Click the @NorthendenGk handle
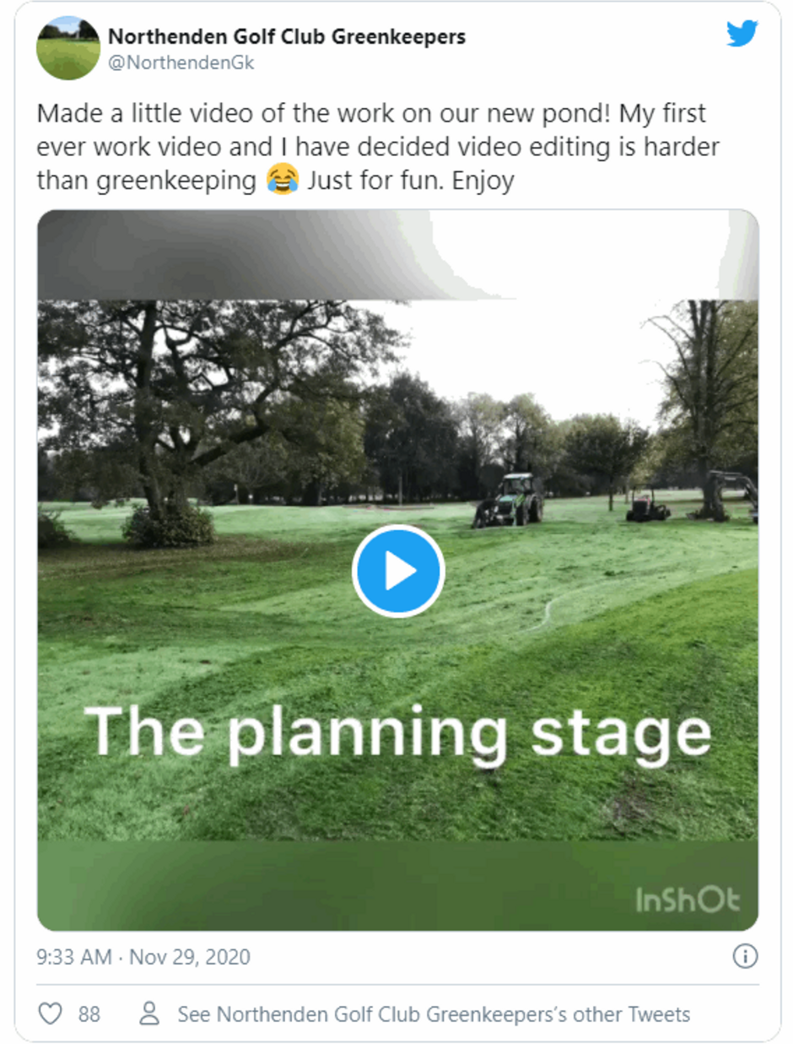The height and width of the screenshot is (1044, 793). click(x=181, y=62)
